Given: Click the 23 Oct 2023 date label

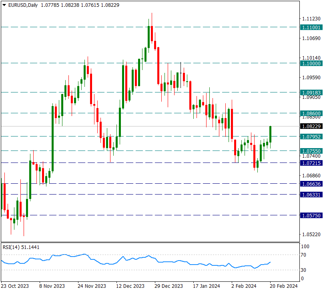Looking at the screenshot, I should point(15,286).
